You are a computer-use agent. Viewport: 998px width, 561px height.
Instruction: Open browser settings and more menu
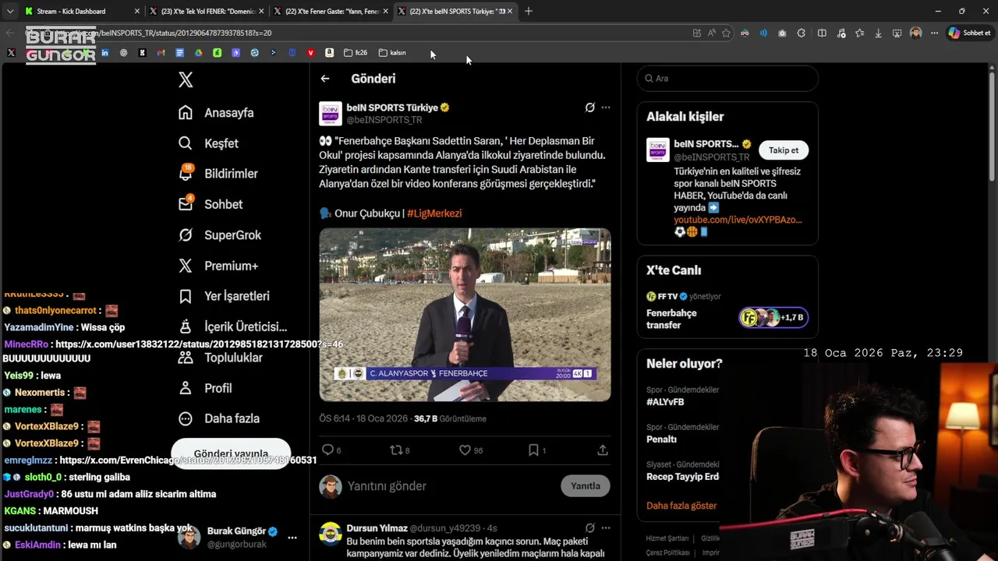934,33
